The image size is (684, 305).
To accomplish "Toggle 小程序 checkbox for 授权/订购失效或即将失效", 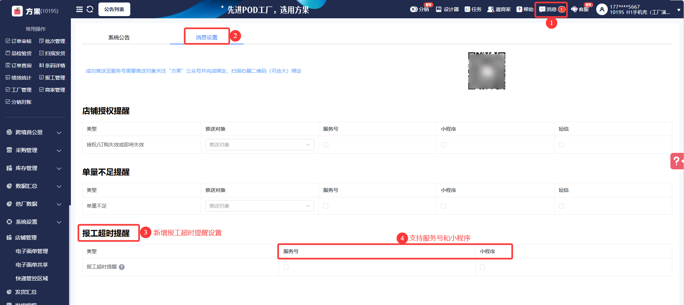I will pos(443,145).
